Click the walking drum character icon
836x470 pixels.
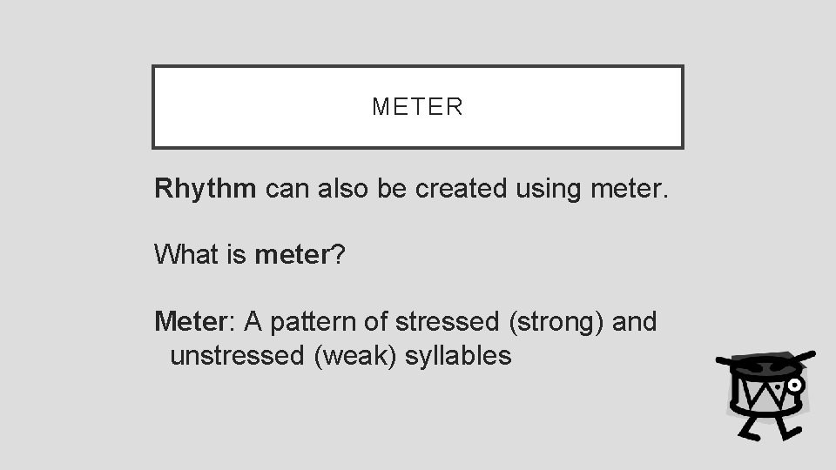coord(765,395)
